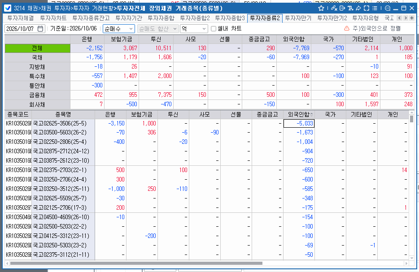
Task: Switch to the 투자자만기 tab
Action: 298,18
